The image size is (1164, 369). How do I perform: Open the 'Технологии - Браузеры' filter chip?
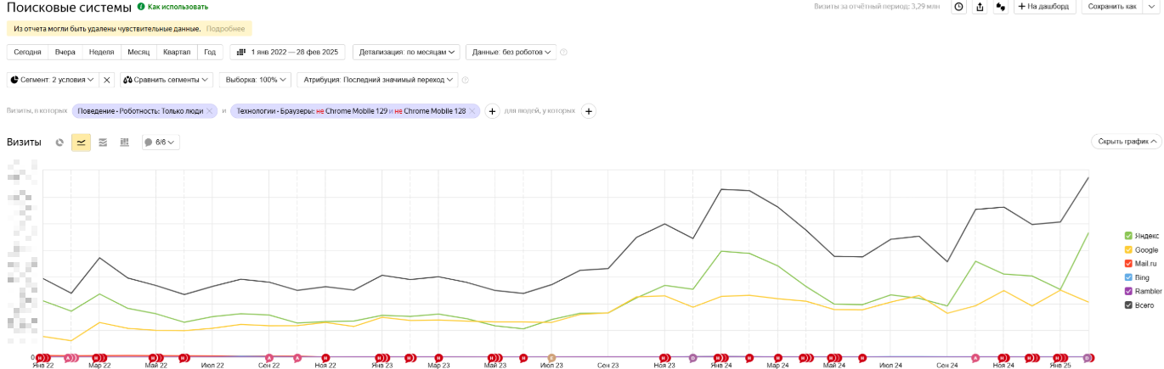coord(351,111)
